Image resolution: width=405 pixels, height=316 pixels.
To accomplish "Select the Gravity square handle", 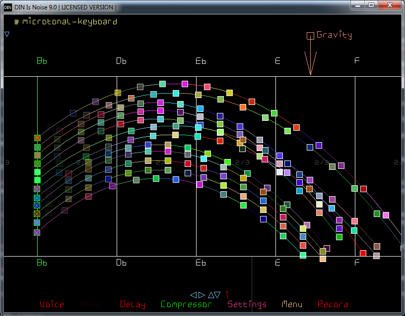I will pyautogui.click(x=310, y=35).
